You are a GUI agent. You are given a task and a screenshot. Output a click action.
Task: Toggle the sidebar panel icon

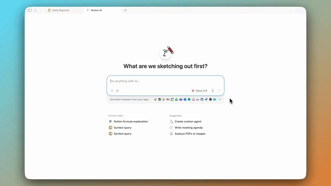pos(30,10)
